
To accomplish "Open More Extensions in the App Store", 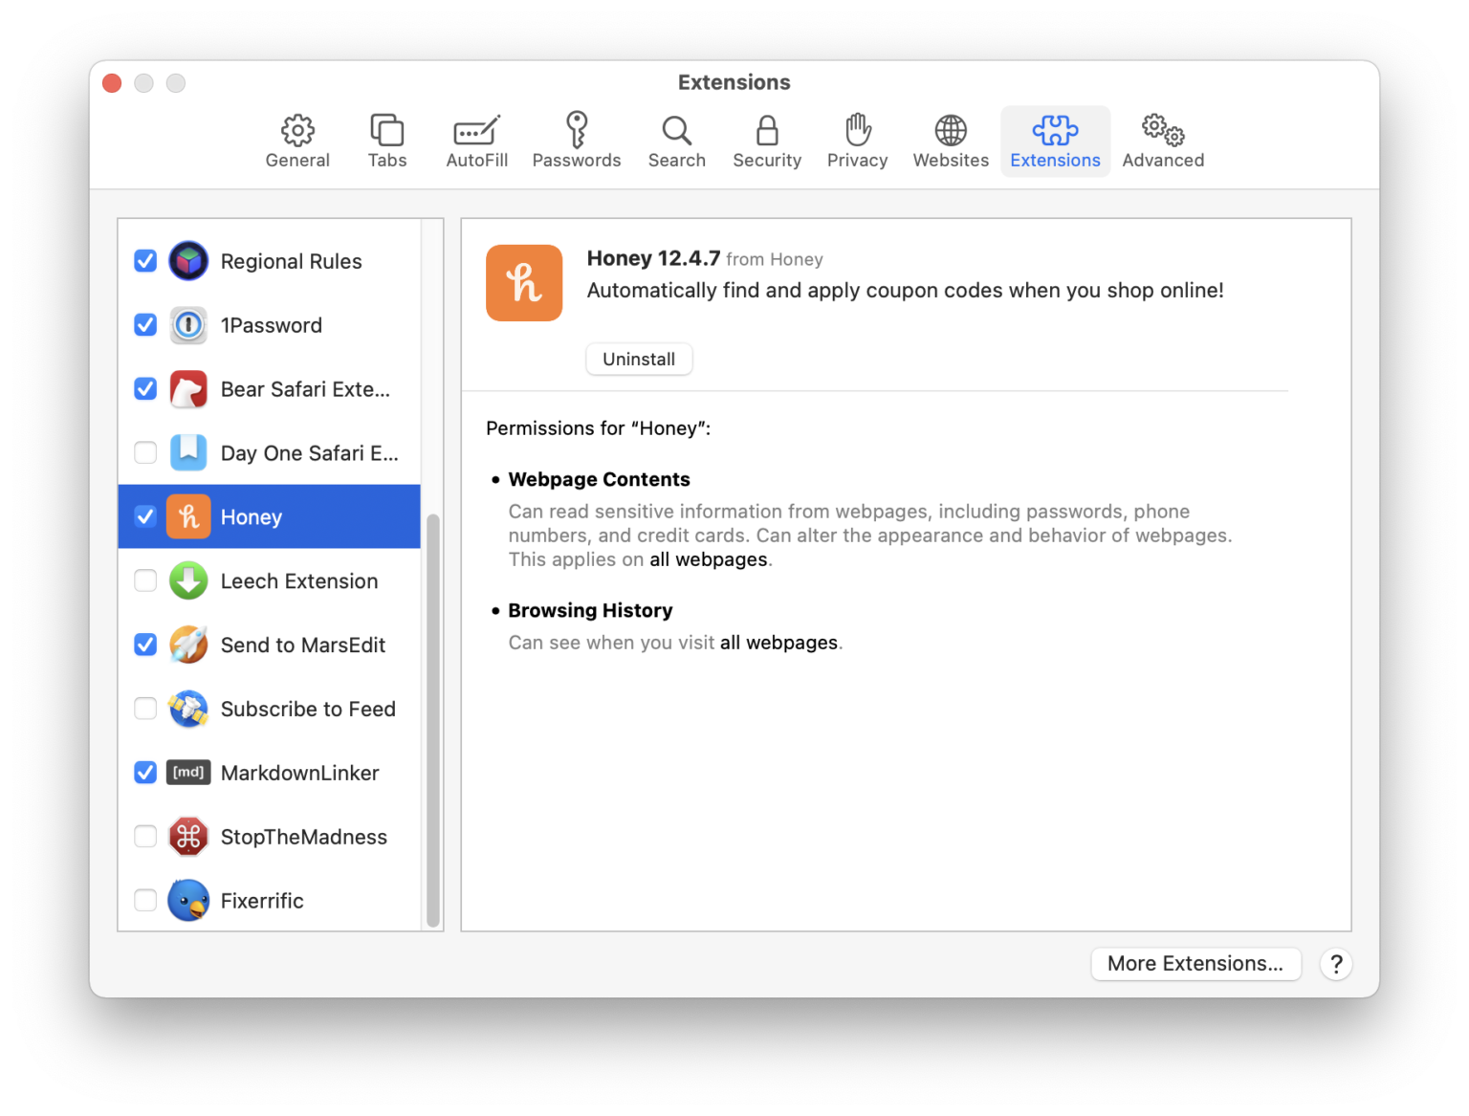I will click(1195, 964).
